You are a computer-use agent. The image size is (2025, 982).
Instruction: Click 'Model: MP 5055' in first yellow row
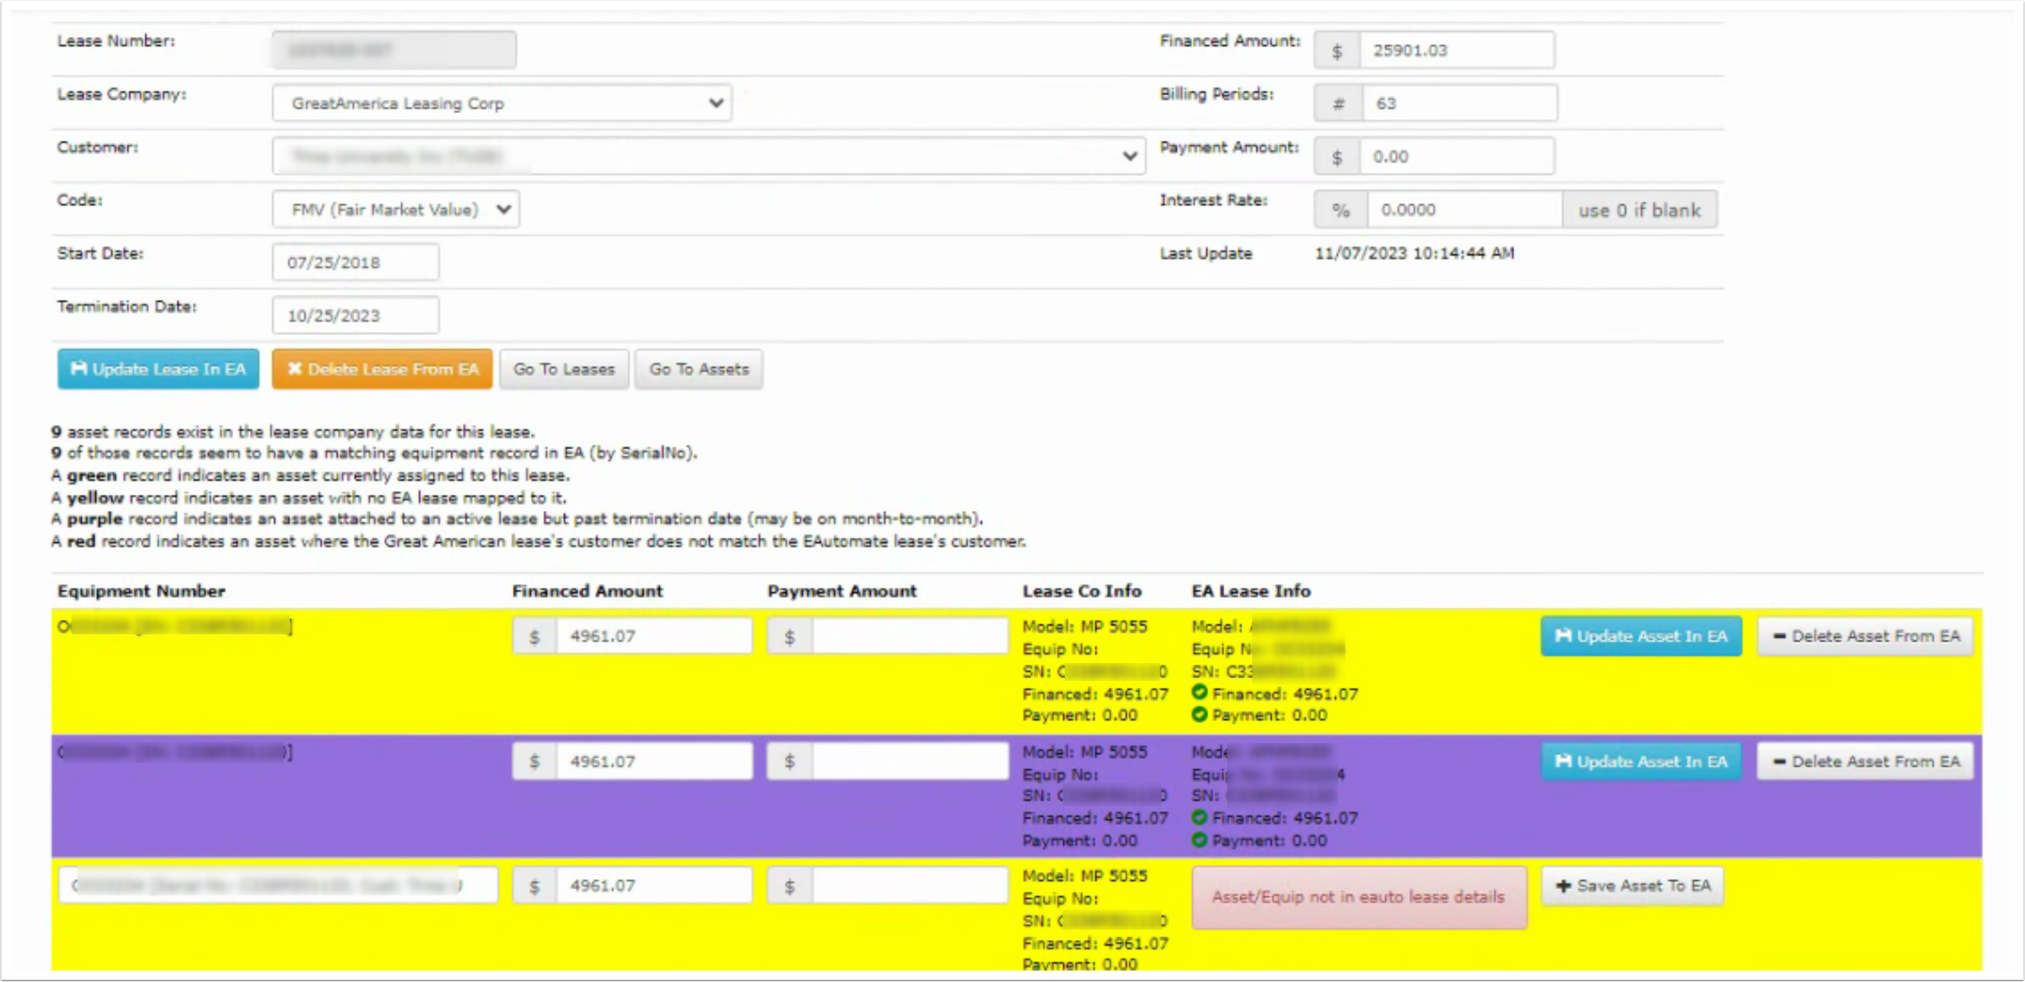1085,626
